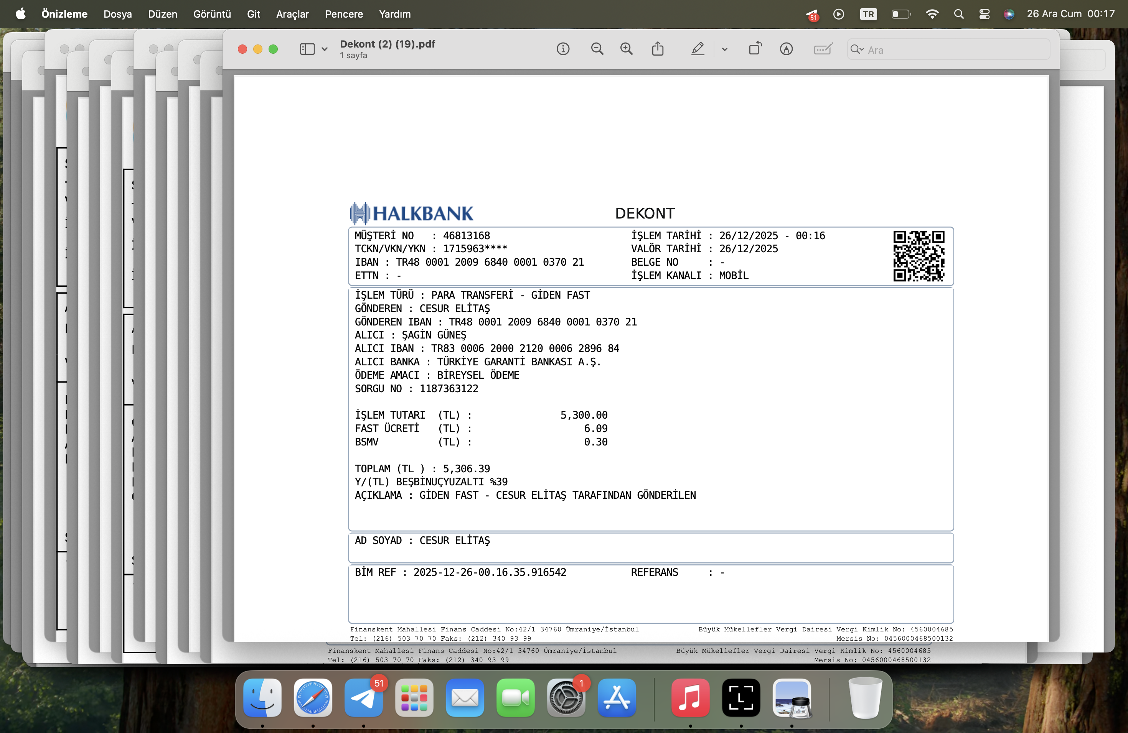Launch Music from the Dock
This screenshot has height=733, width=1128.
(691, 697)
